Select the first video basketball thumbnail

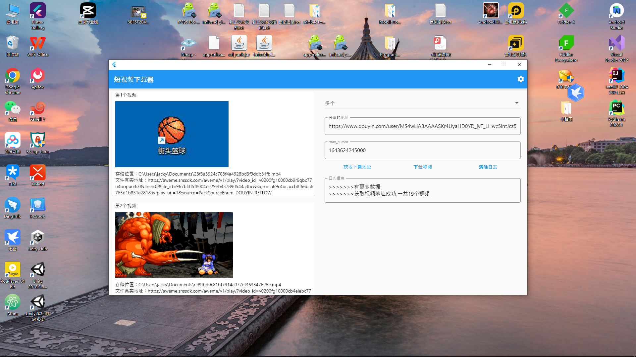(x=172, y=134)
